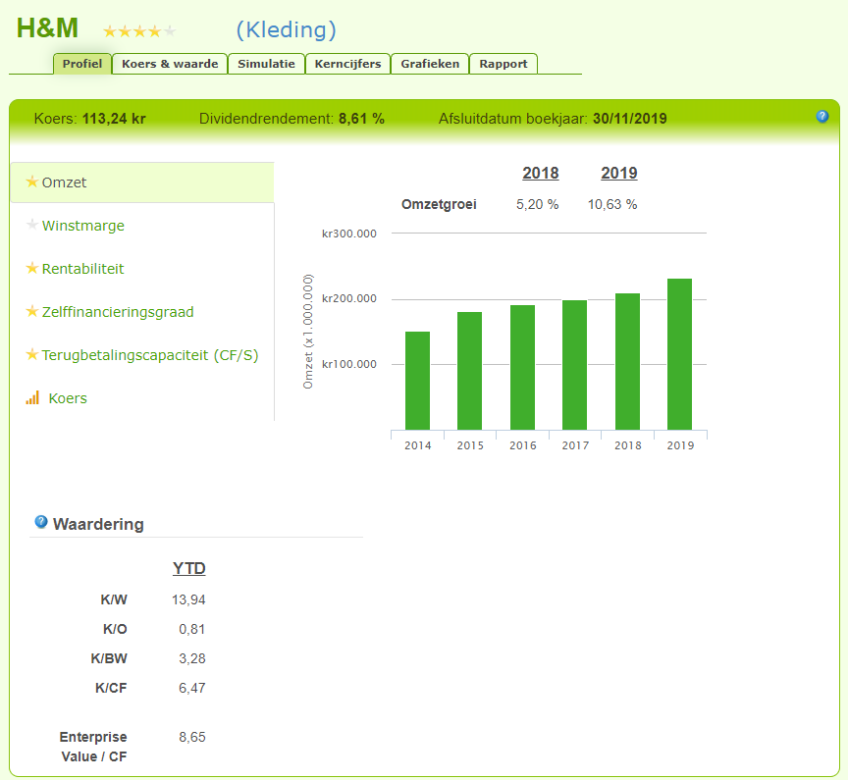This screenshot has height=780, width=848.
Task: Go to the Kerncijfers tab
Action: [347, 64]
